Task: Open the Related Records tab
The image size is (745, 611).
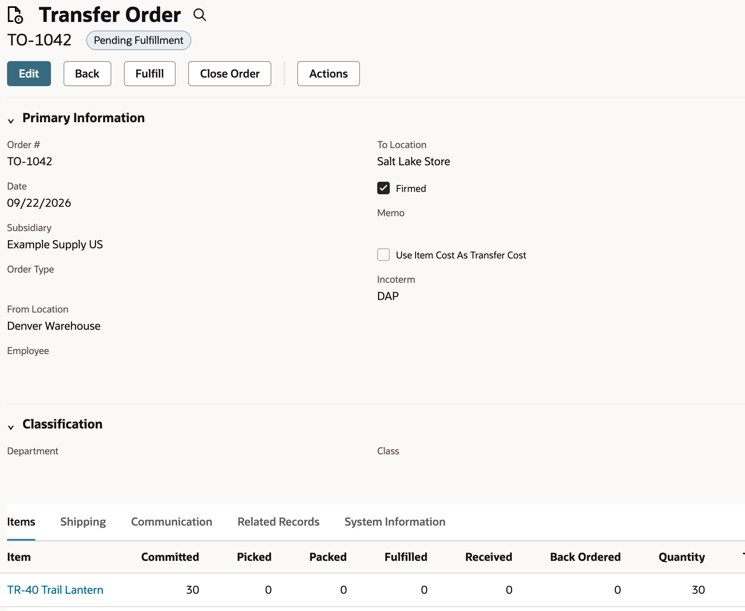Action: 278,522
